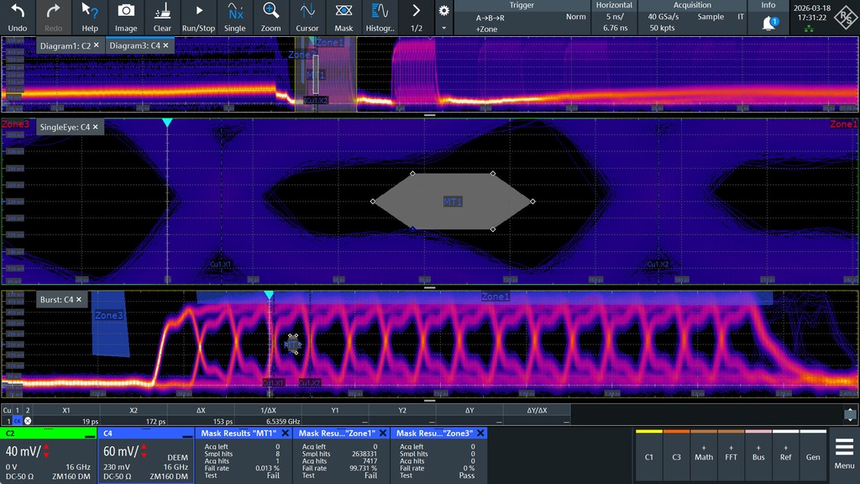This screenshot has height=484, width=860.
Task: Close the Mask Results "MT1" panel
Action: point(285,433)
